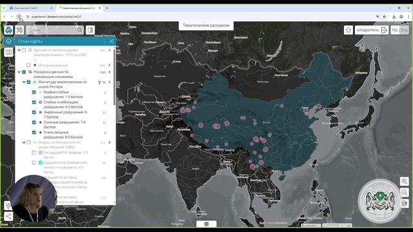The width and height of the screenshot is (413, 232).
Task: Click the coordinates readout at map bottom
Action: coord(311,226)
